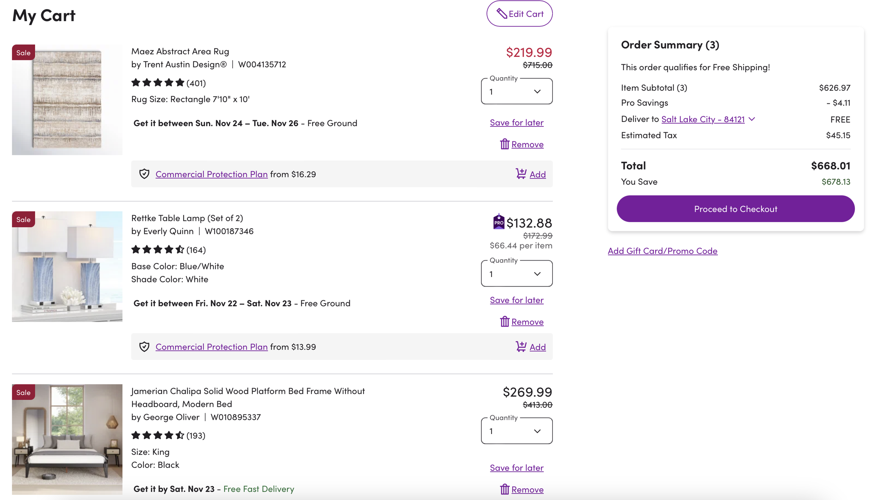This screenshot has width=877, height=500.
Task: Click trash icon for Maez Abstract Area Rug
Action: pyautogui.click(x=504, y=144)
